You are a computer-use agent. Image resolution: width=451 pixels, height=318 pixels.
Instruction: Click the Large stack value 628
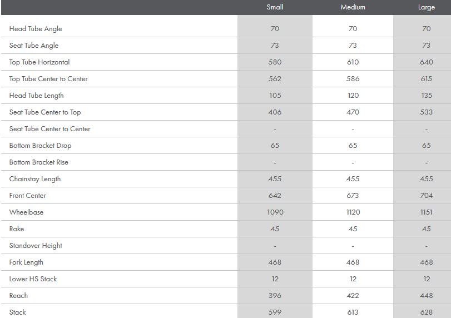point(427,312)
